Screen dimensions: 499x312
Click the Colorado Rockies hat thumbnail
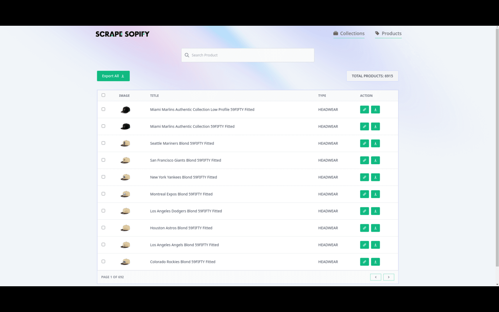click(x=125, y=262)
